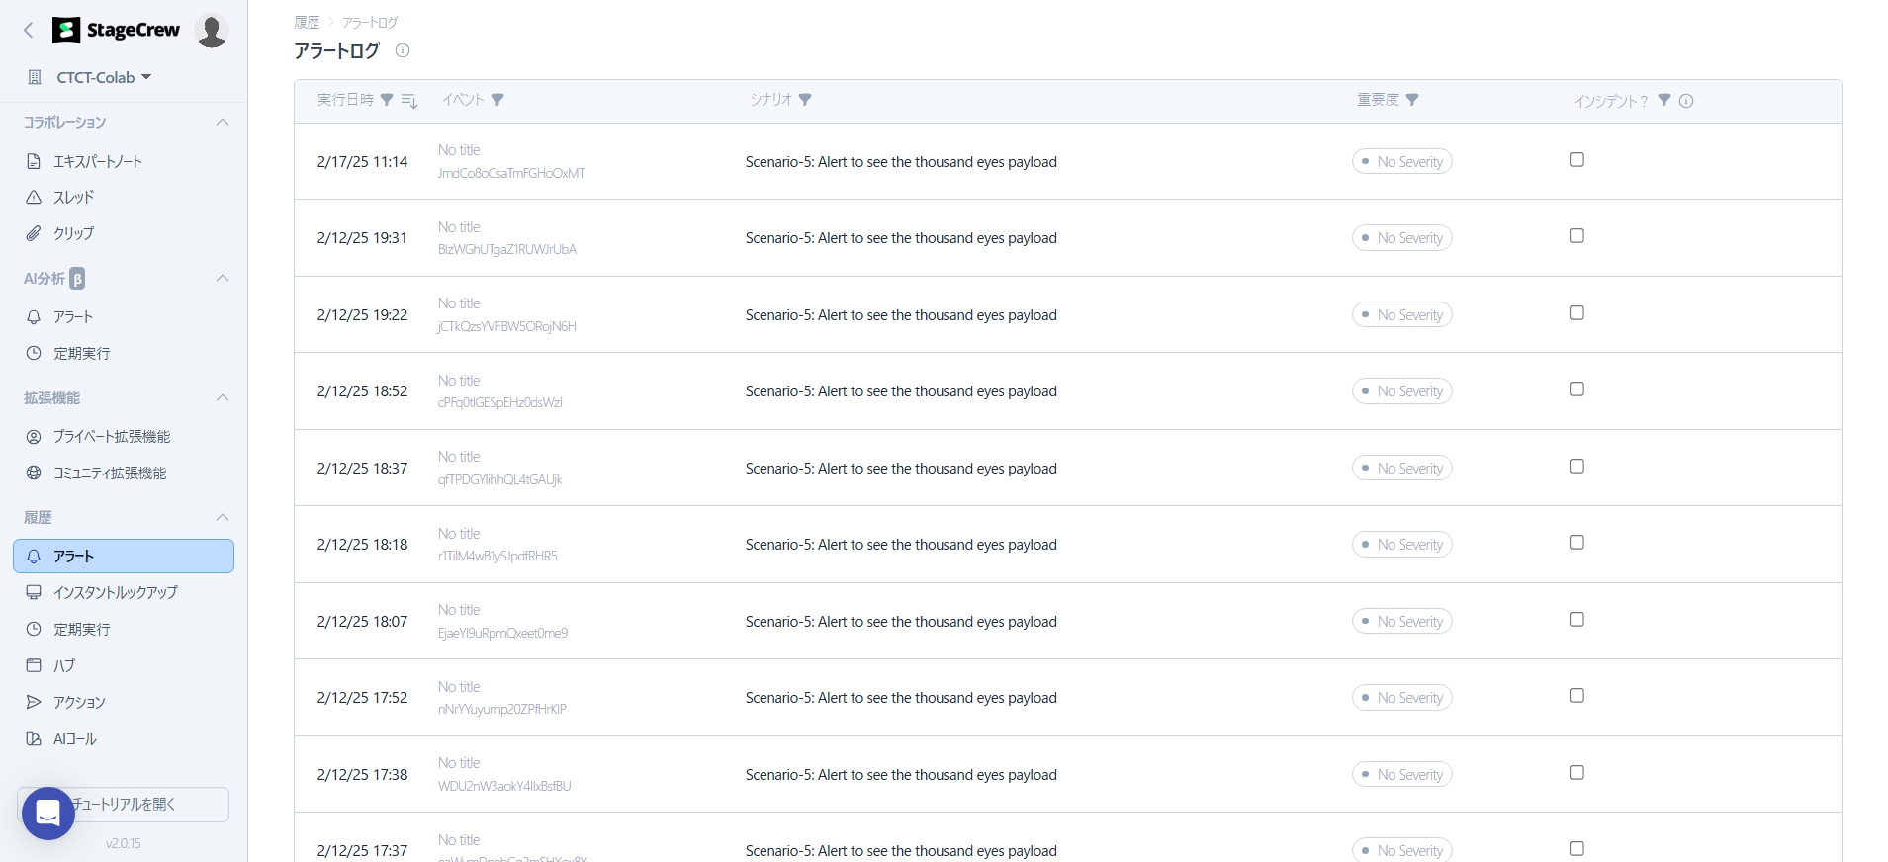Click the sort icon beside 実行日時
Viewport: 1888px width, 862px height.
click(x=409, y=101)
